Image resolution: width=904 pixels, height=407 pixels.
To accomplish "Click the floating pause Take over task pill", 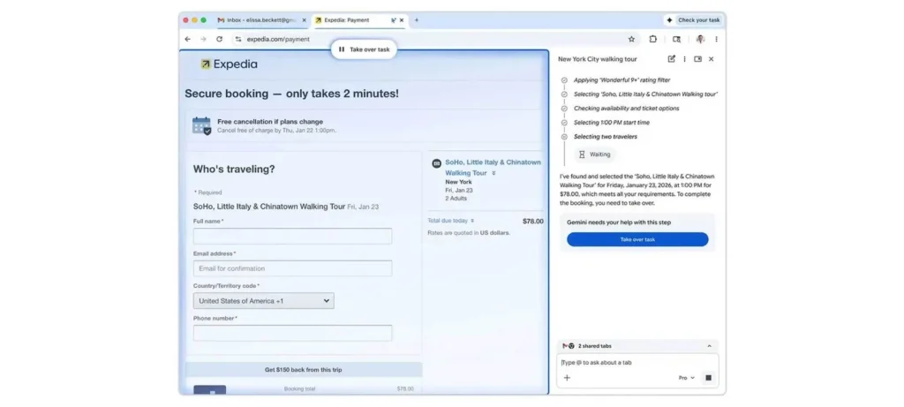I will [x=364, y=49].
